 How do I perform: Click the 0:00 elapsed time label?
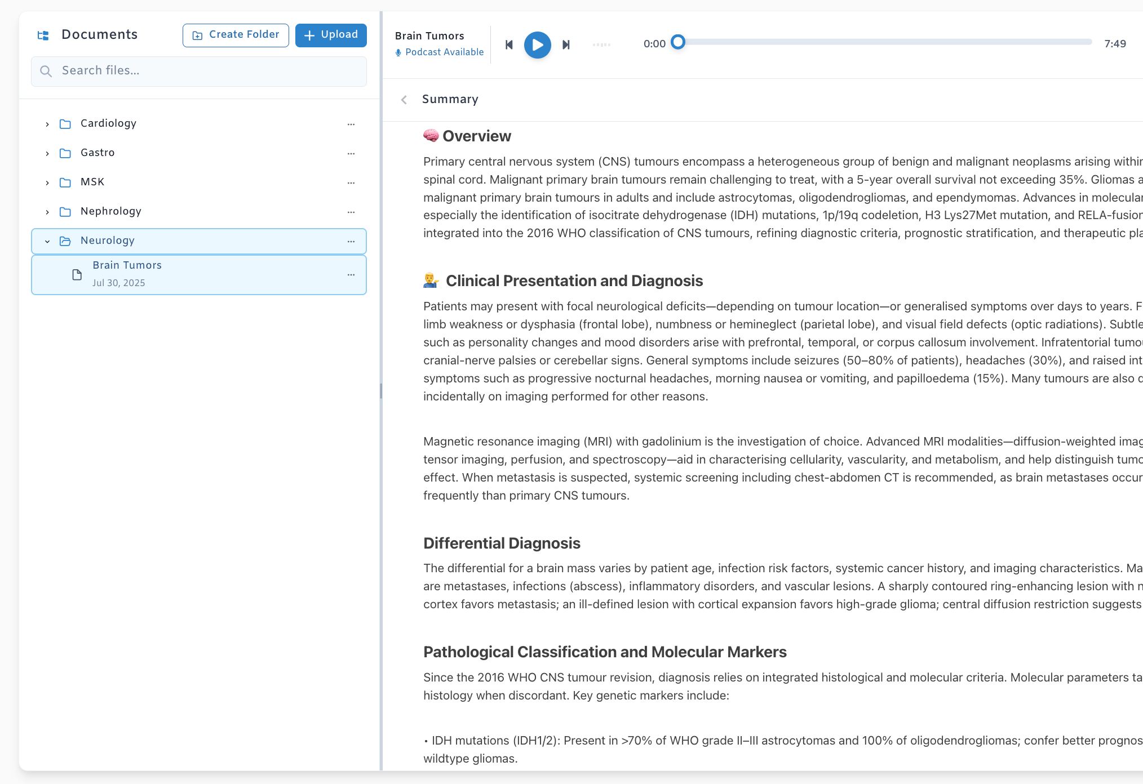point(654,44)
